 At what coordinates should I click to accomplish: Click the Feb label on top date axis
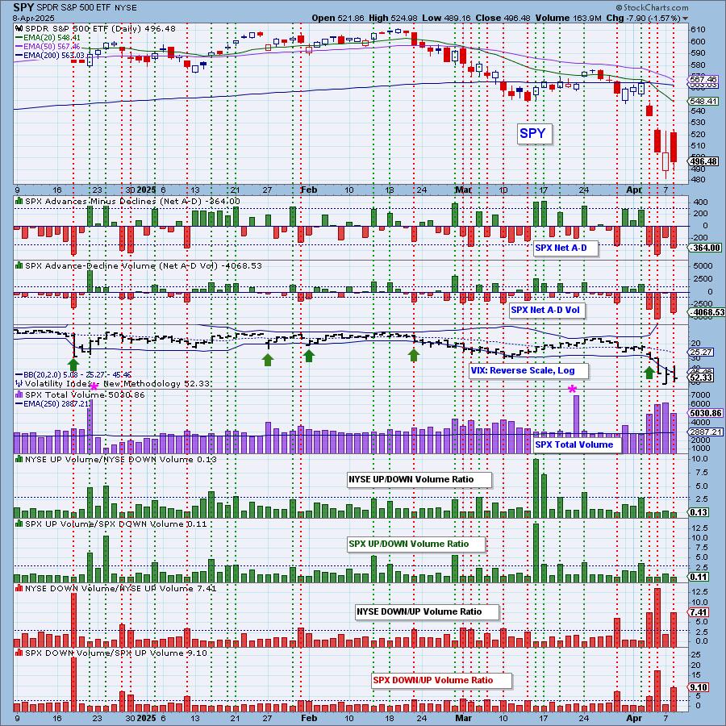pos(309,190)
